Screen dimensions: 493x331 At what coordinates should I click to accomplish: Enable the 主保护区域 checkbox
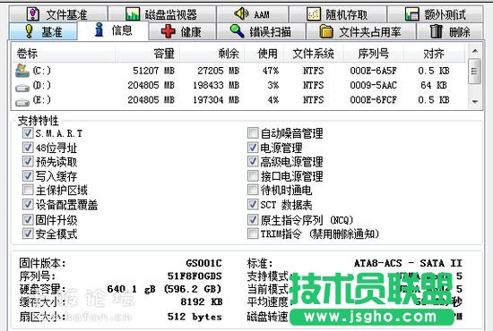(x=28, y=190)
